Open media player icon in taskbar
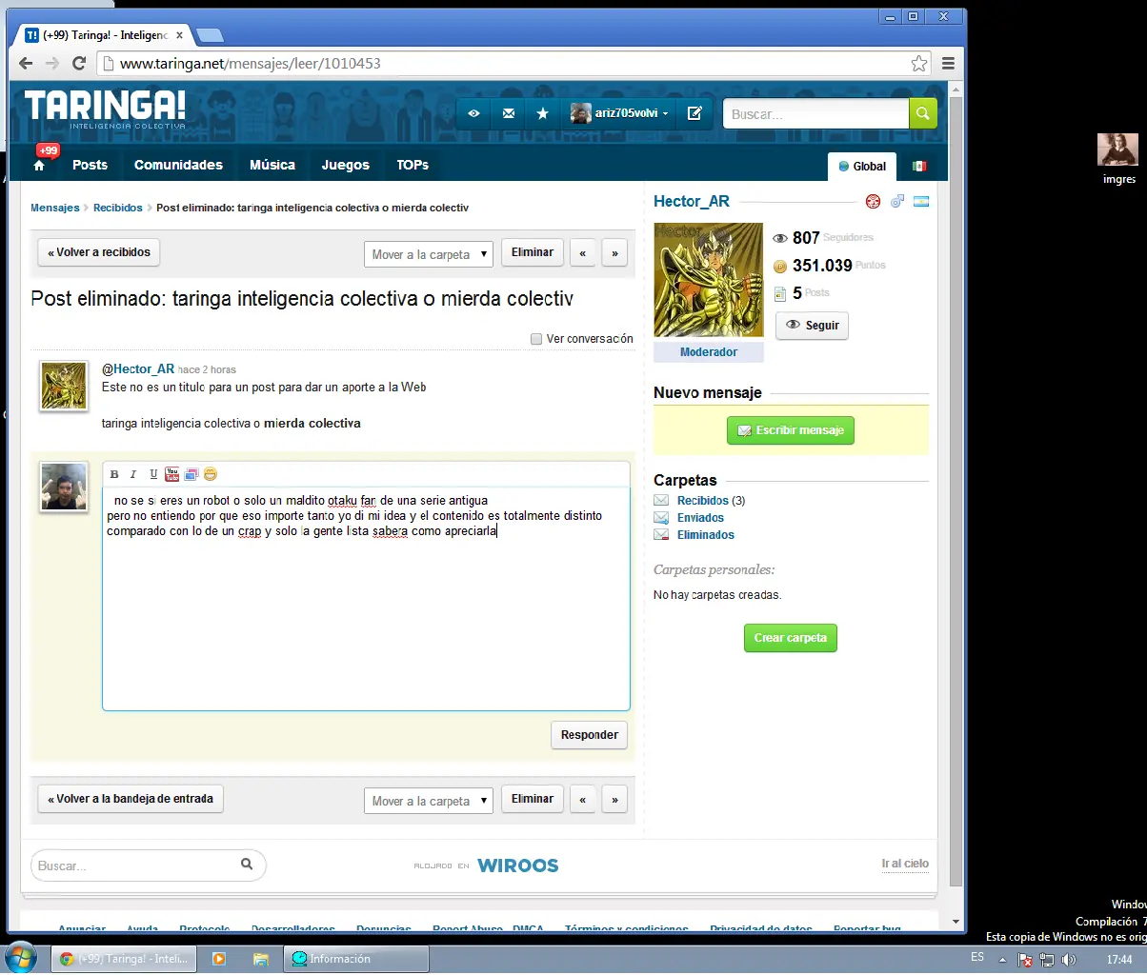This screenshot has height=975, width=1147. point(218,959)
